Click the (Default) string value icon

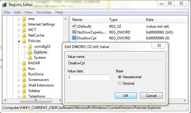74,26
